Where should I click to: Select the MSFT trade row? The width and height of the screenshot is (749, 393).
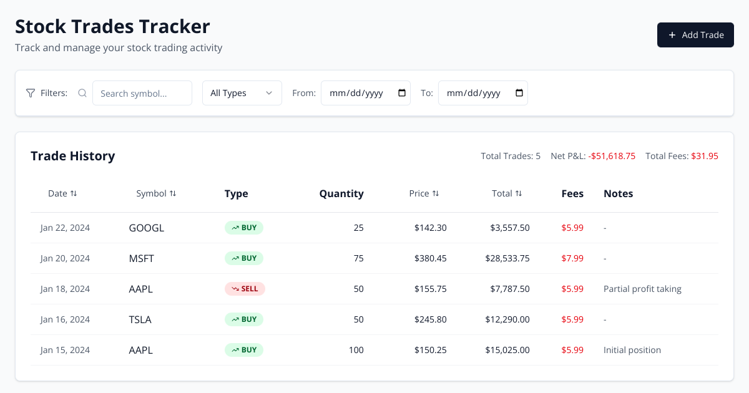(374, 258)
